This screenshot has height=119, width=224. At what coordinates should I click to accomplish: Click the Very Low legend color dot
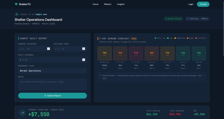pos(155,38)
